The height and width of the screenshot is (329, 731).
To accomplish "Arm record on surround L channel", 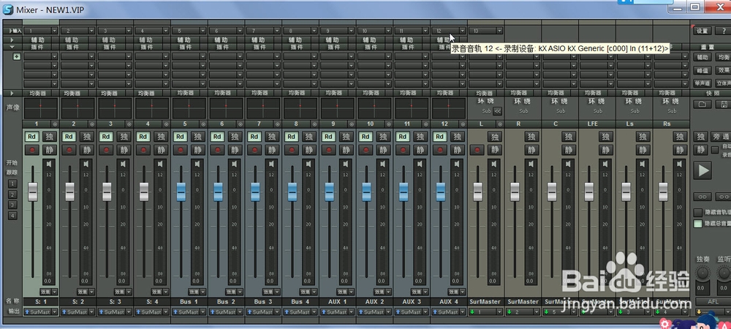I will (x=477, y=150).
